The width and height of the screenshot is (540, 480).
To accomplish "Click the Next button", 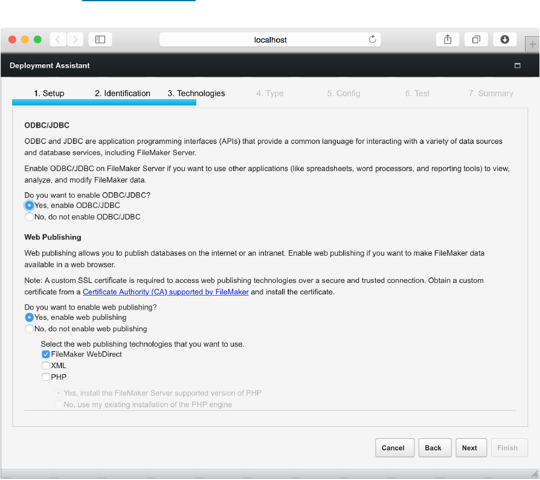I will (471, 448).
